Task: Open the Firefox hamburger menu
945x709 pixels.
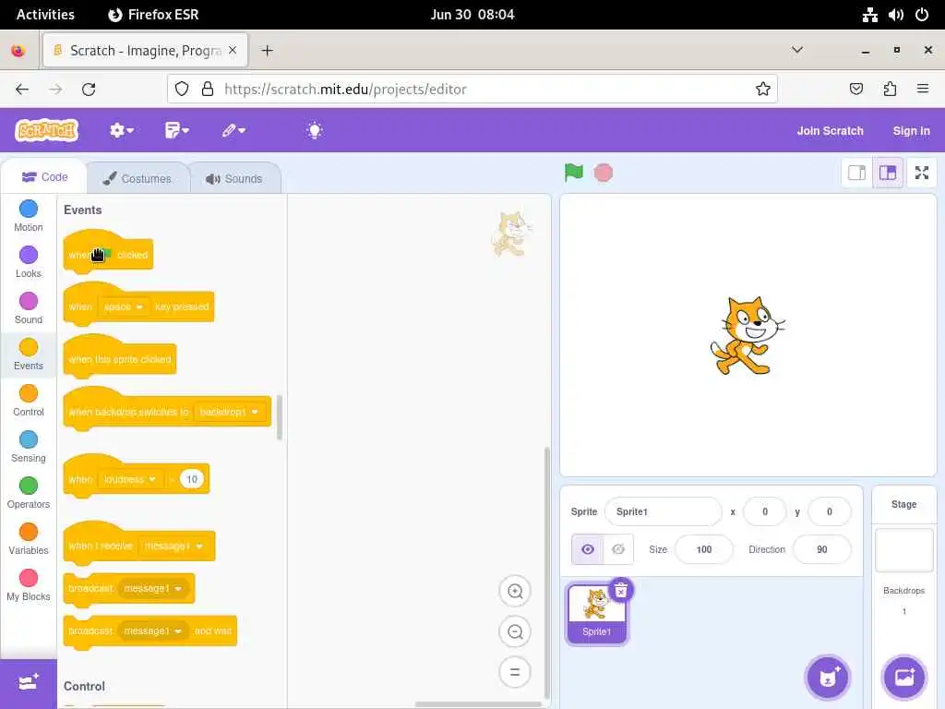Action: click(x=923, y=90)
